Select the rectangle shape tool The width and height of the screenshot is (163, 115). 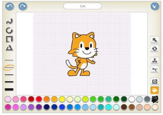click(9, 39)
